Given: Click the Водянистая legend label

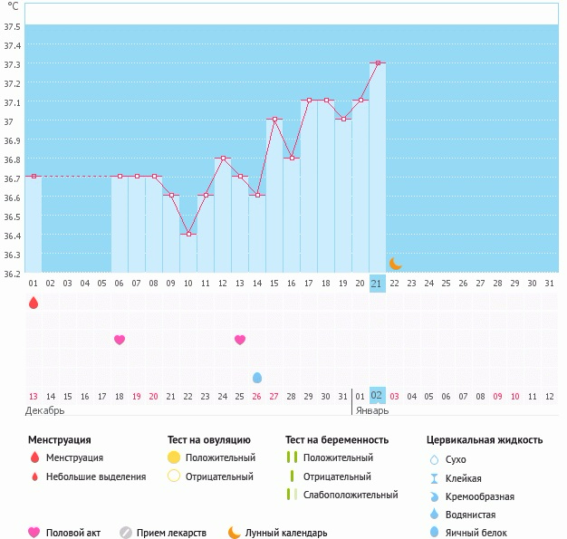Looking at the screenshot, I should click(471, 515).
